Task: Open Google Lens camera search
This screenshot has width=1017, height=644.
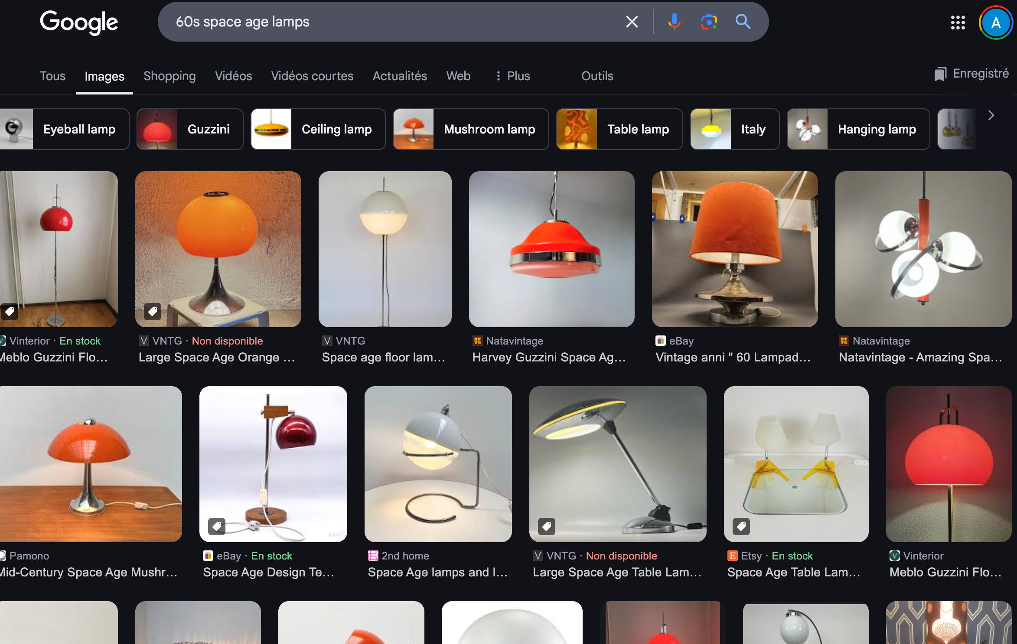Action: 709,22
